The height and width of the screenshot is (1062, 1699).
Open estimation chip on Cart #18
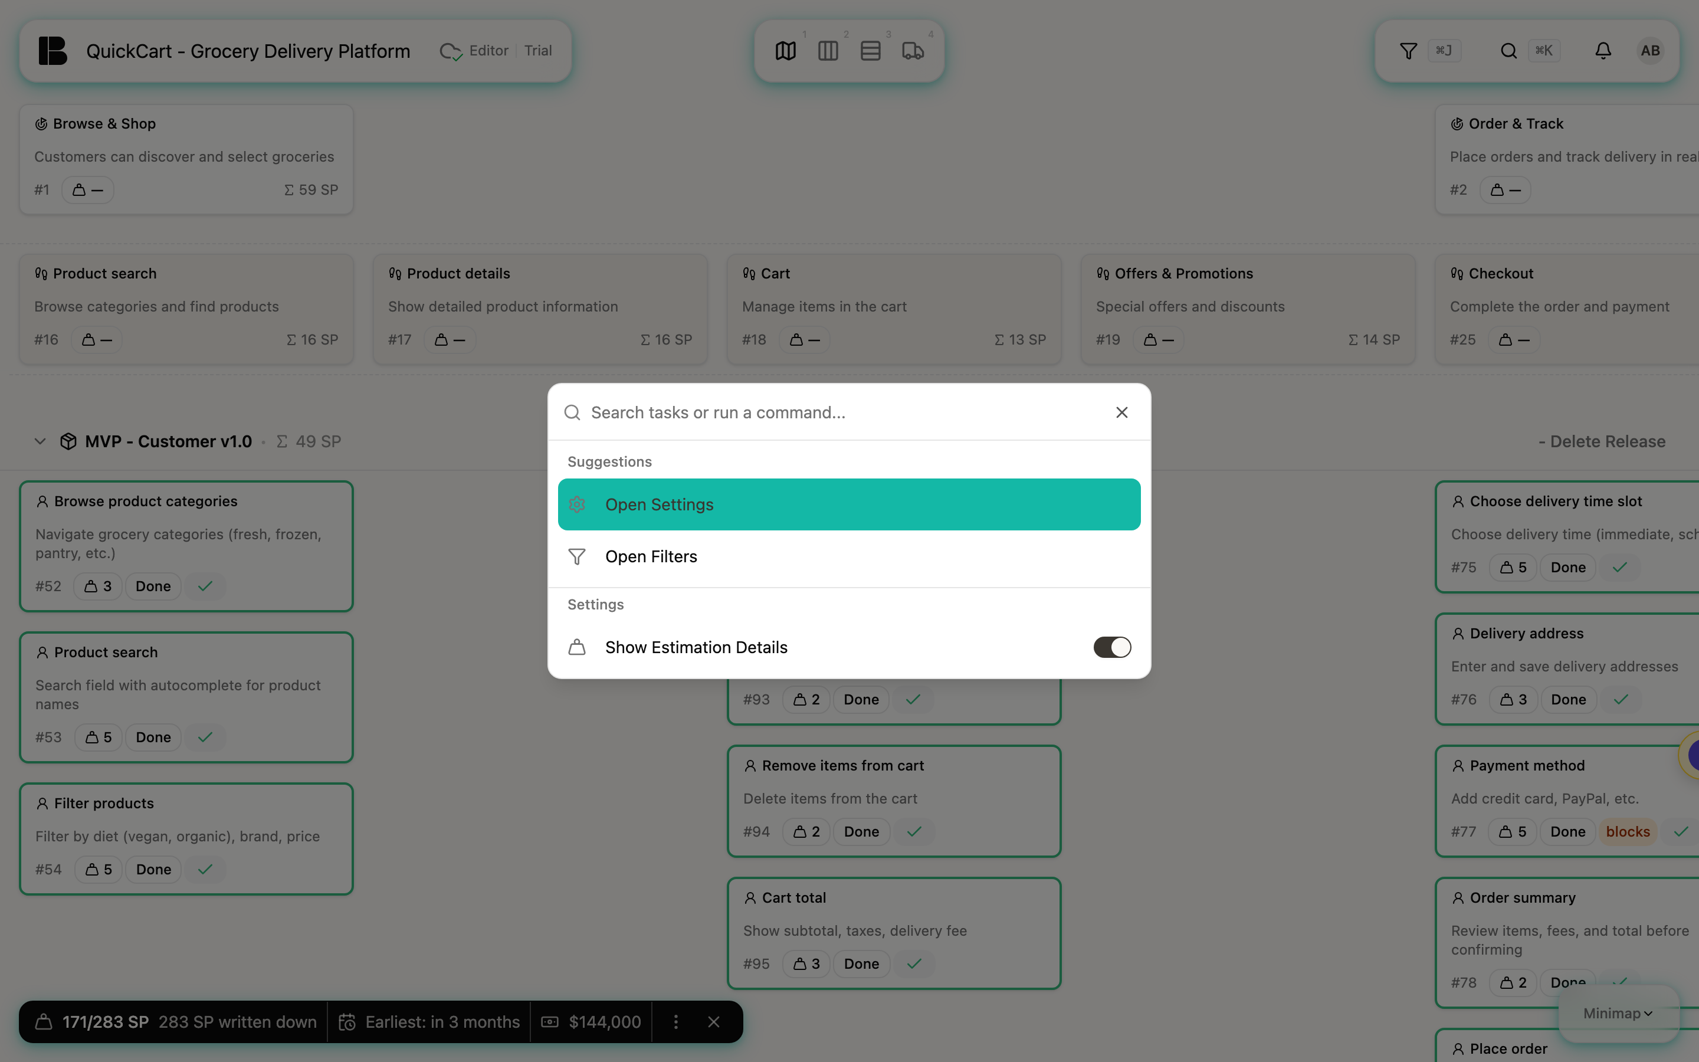805,340
